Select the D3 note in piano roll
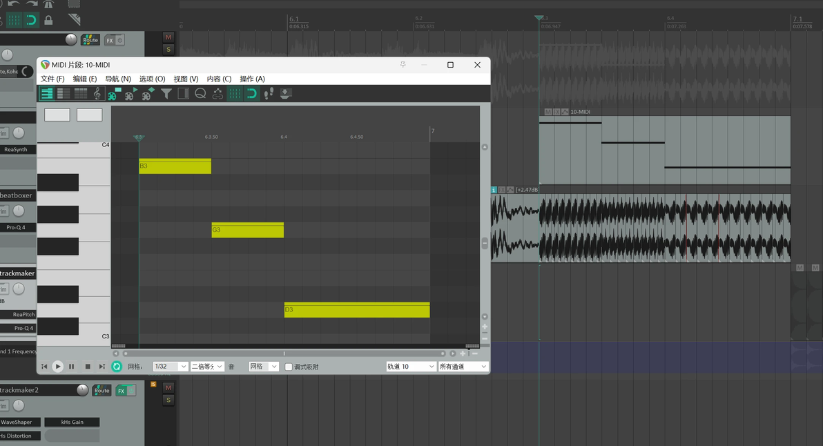Viewport: 823px width, 446px height. 357,309
